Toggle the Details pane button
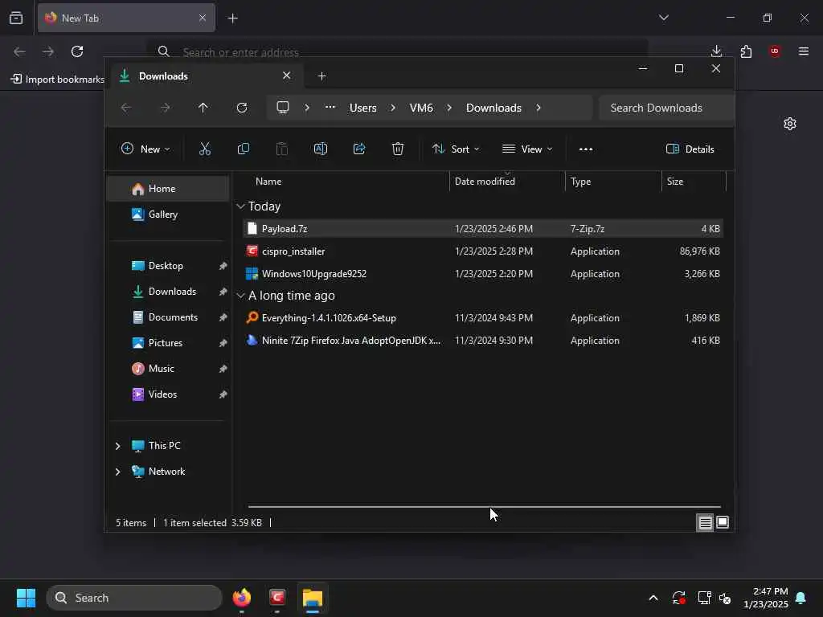This screenshot has width=823, height=617. tap(690, 149)
